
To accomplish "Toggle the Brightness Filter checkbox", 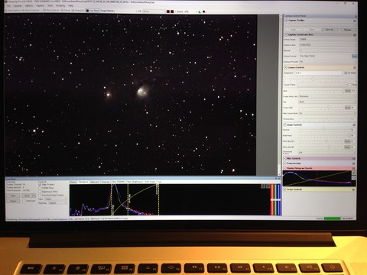I will coord(40,192).
